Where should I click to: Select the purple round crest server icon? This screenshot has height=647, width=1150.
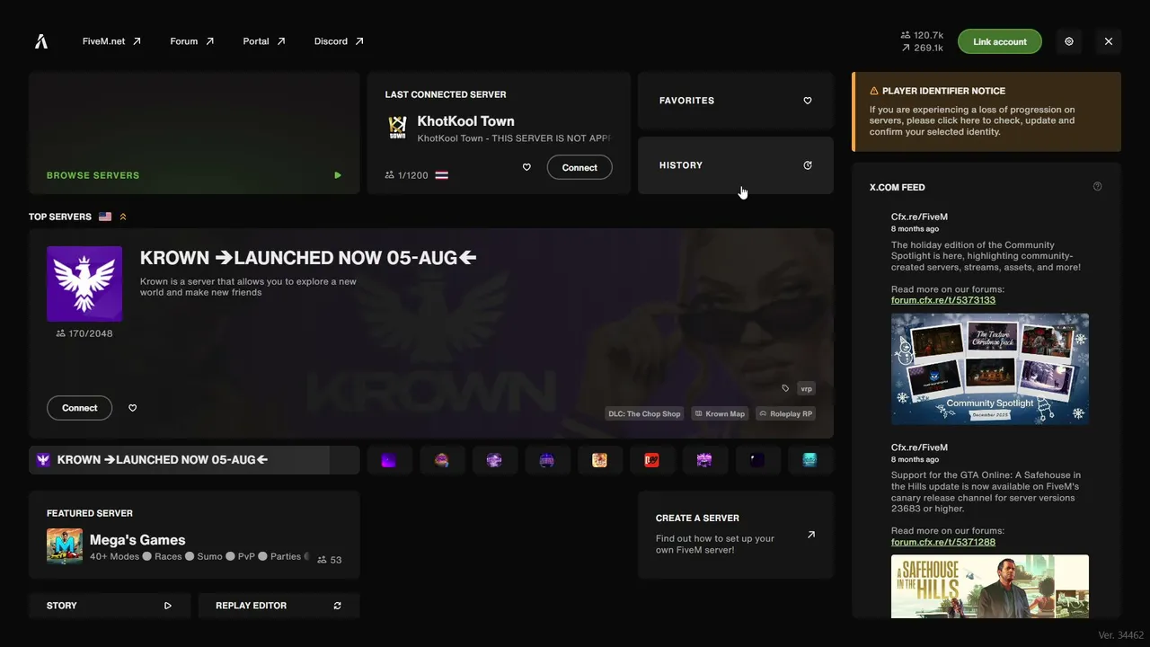point(494,460)
